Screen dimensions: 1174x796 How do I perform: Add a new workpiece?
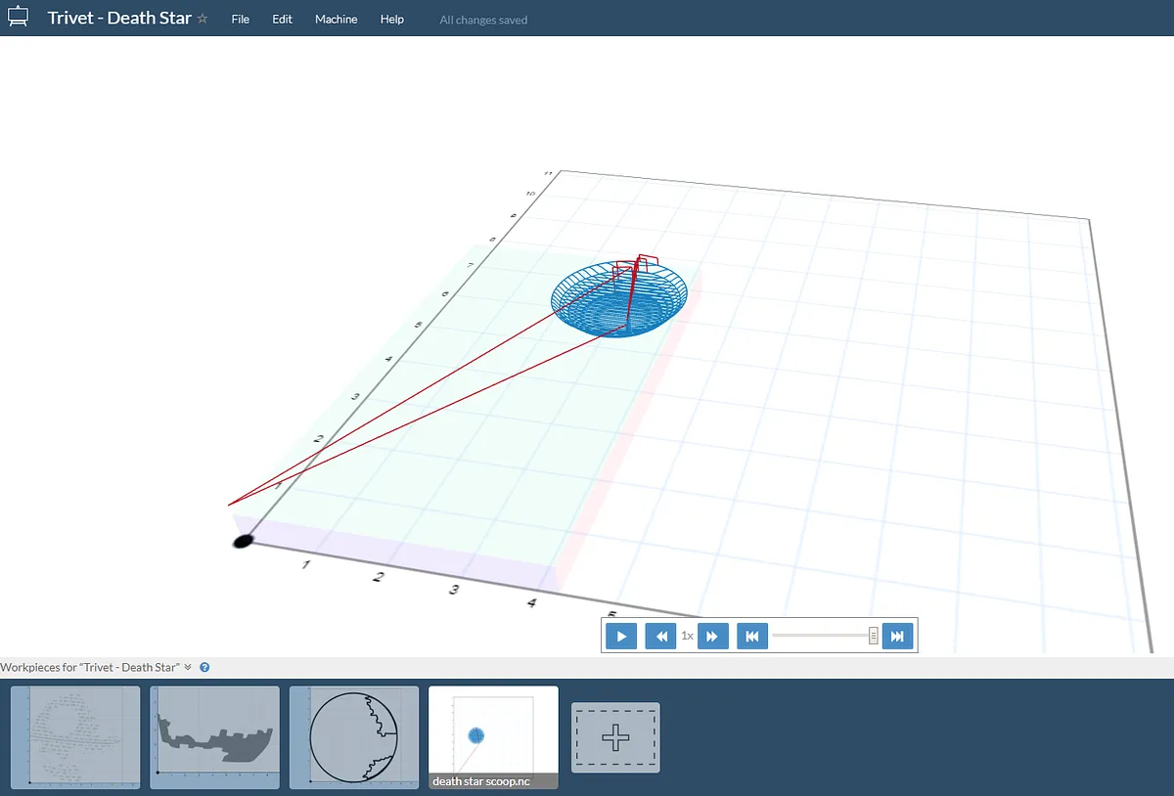pyautogui.click(x=614, y=737)
